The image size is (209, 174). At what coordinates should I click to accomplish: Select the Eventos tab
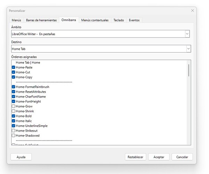134,20
